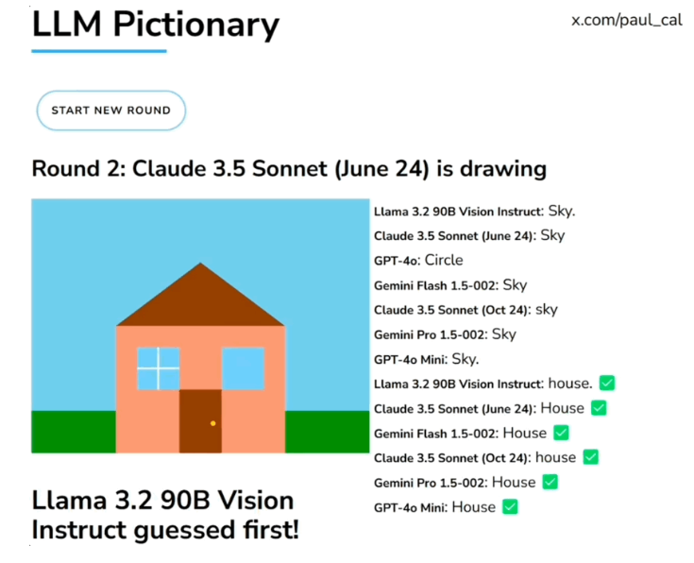Click checkmark next to GPT-4o Mini "House"

[x=510, y=507]
